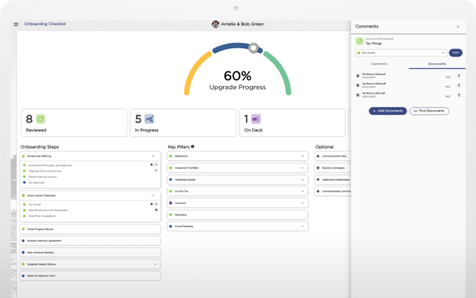Open comment icon for Investment Philosophy and Approach
Viewport: 476px width, 298px height.
[156, 164]
